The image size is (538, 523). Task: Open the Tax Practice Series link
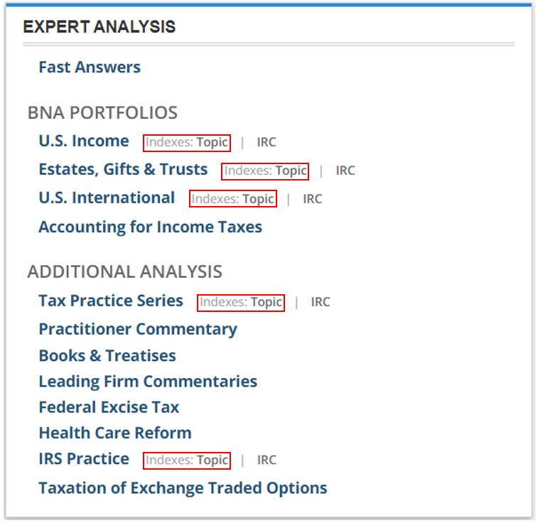pyautogui.click(x=111, y=301)
